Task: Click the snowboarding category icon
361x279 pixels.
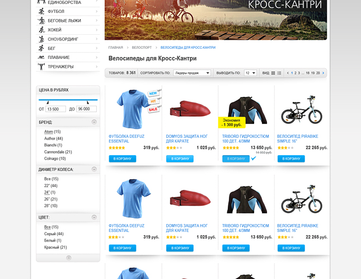Action: (x=41, y=39)
